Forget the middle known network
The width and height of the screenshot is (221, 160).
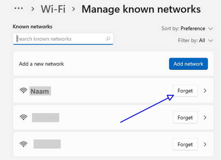(185, 117)
